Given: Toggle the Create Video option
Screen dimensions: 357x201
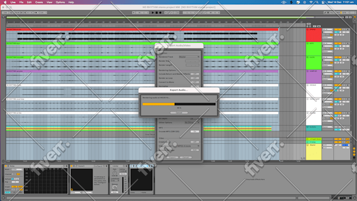Looking at the screenshot, I should point(195,142).
